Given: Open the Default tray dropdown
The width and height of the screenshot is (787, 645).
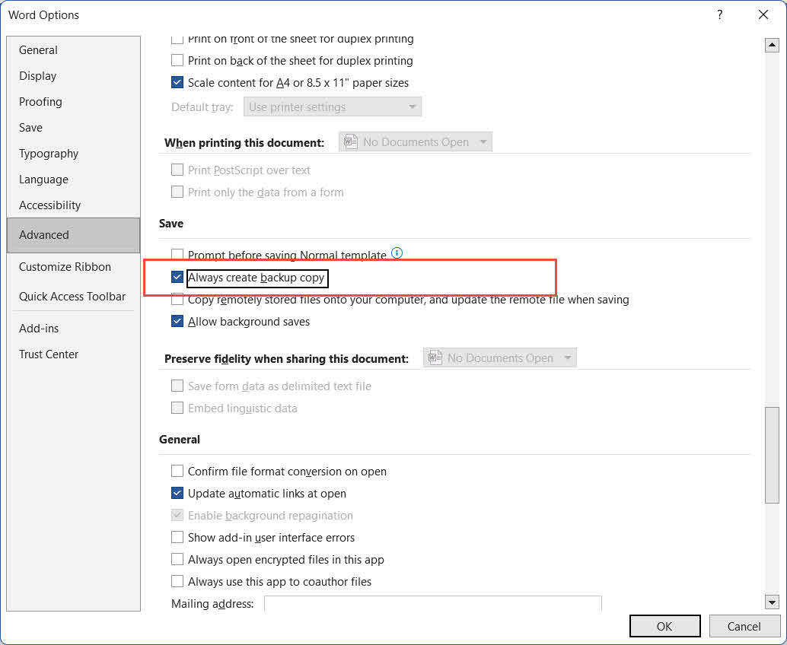Looking at the screenshot, I should [x=333, y=106].
